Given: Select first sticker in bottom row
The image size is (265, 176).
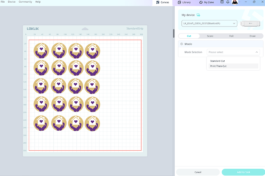Looking at the screenshot, I should (41, 123).
